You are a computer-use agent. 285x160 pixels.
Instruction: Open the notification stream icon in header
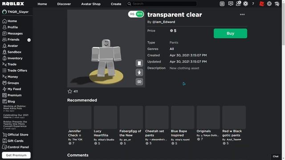[x=222, y=4]
